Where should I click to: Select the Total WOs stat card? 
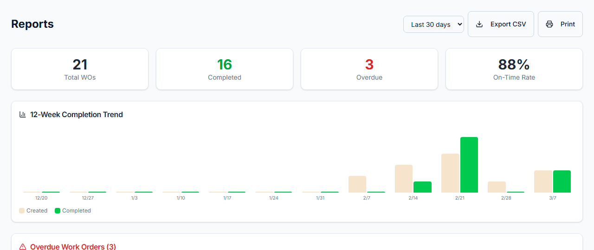pos(80,69)
